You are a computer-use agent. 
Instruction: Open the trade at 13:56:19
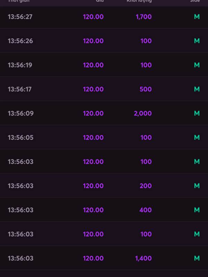coord(20,65)
